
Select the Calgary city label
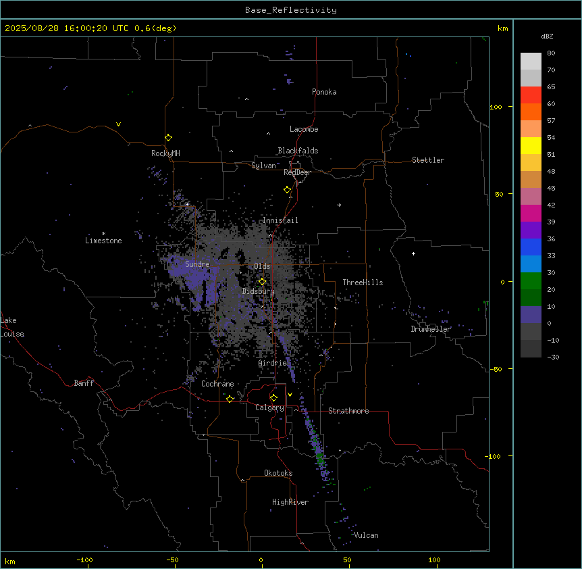pos(269,407)
